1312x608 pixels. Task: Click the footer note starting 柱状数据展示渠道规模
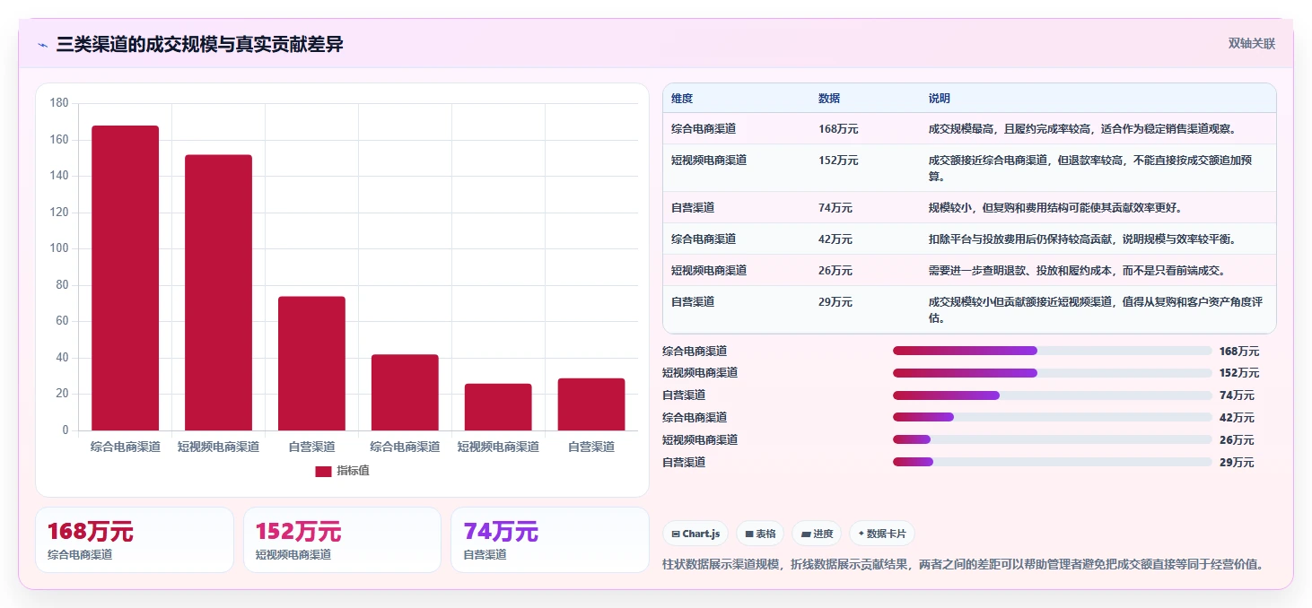963,565
